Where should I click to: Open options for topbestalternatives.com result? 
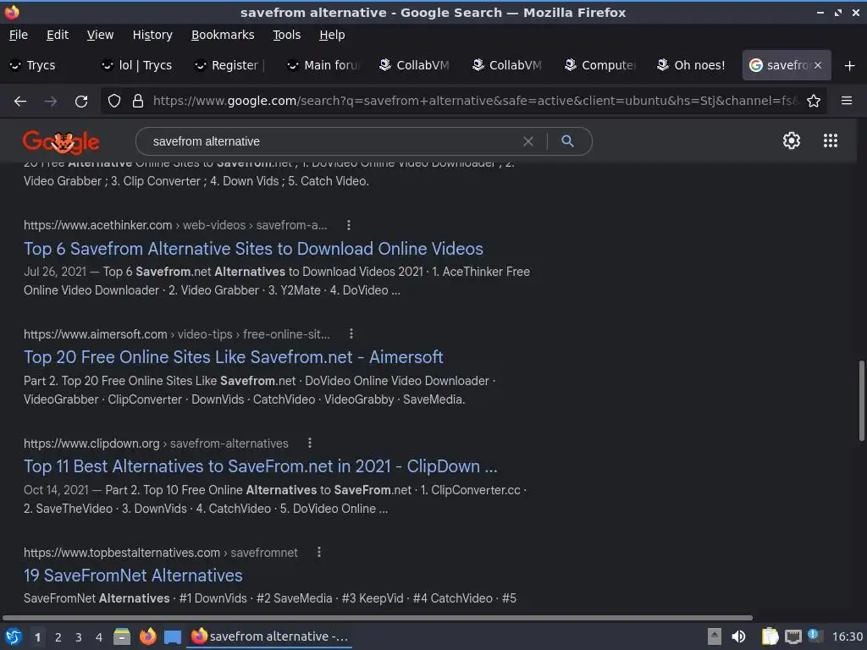pyautogui.click(x=319, y=552)
